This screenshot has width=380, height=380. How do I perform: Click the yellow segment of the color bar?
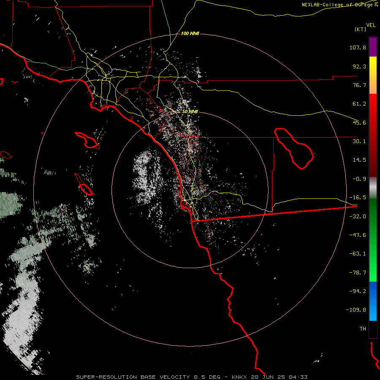click(x=373, y=75)
